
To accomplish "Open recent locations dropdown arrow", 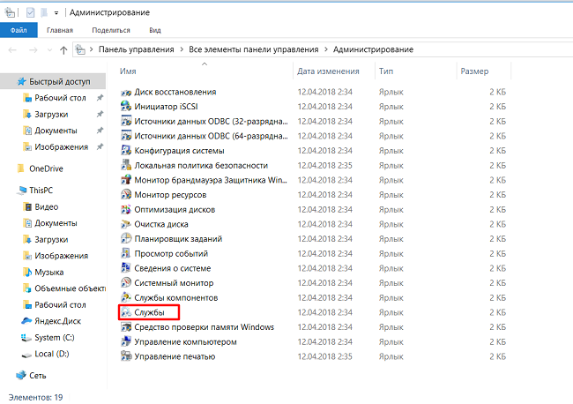I will pos(48,49).
